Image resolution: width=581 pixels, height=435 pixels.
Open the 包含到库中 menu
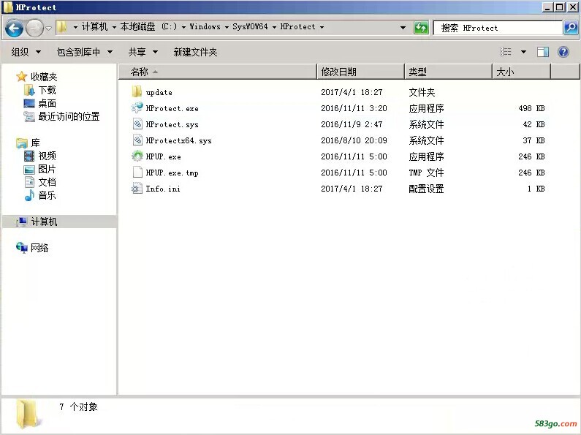(x=85, y=52)
